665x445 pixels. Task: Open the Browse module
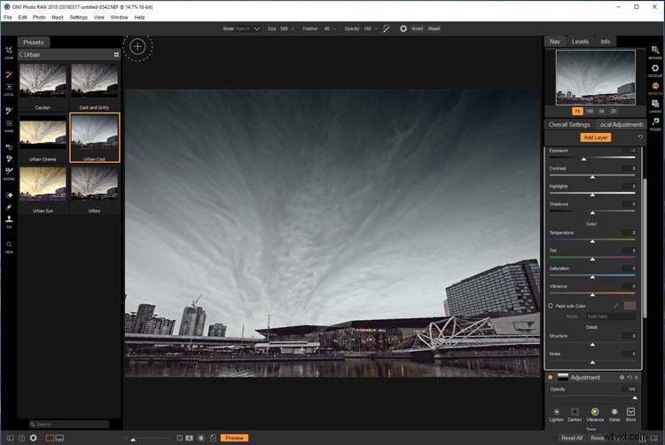[655, 52]
